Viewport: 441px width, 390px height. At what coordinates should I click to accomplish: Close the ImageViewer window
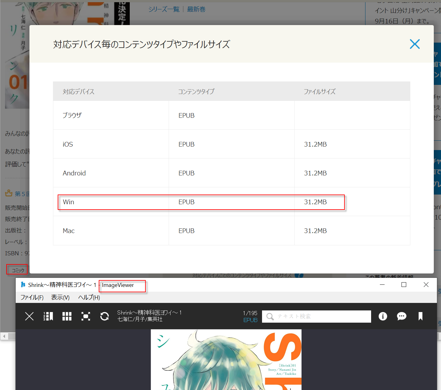[426, 285]
